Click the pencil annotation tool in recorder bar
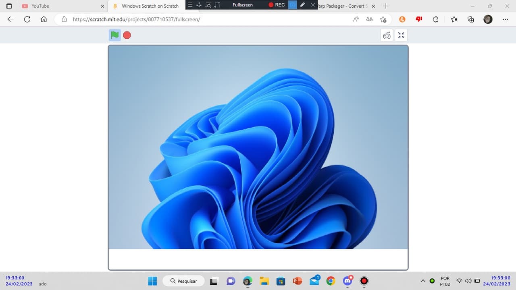Image resolution: width=516 pixels, height=290 pixels. tap(302, 5)
